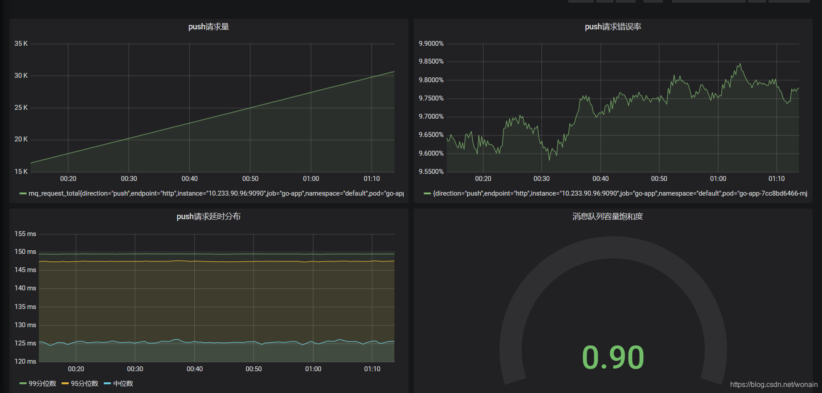Toggle the 中位数 series in legend
The width and height of the screenshot is (822, 393).
click(123, 384)
